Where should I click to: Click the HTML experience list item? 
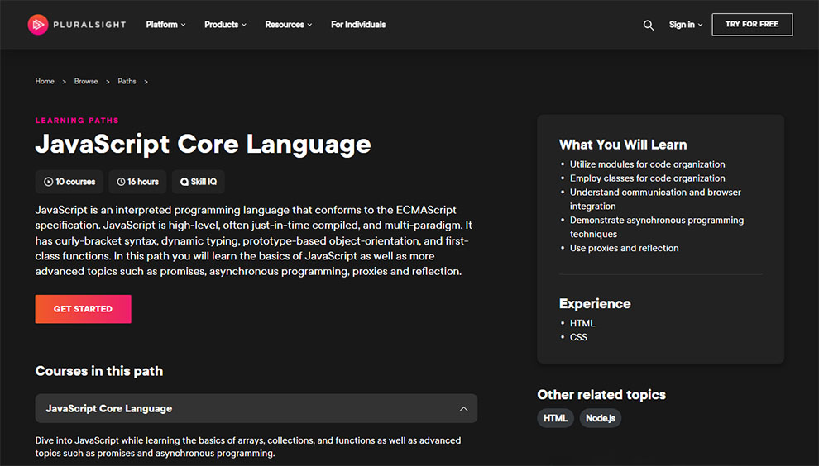coord(582,324)
